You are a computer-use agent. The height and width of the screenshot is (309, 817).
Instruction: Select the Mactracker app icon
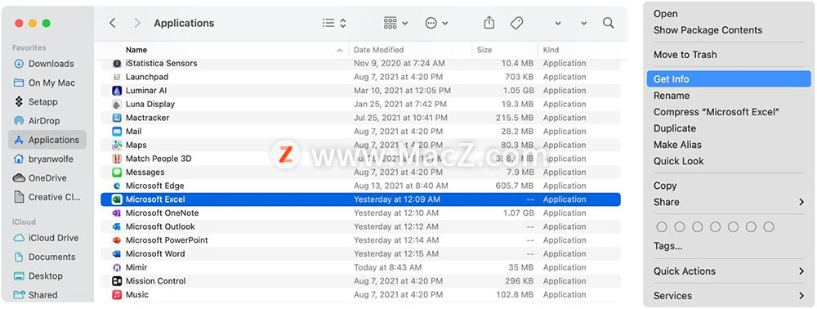(117, 118)
